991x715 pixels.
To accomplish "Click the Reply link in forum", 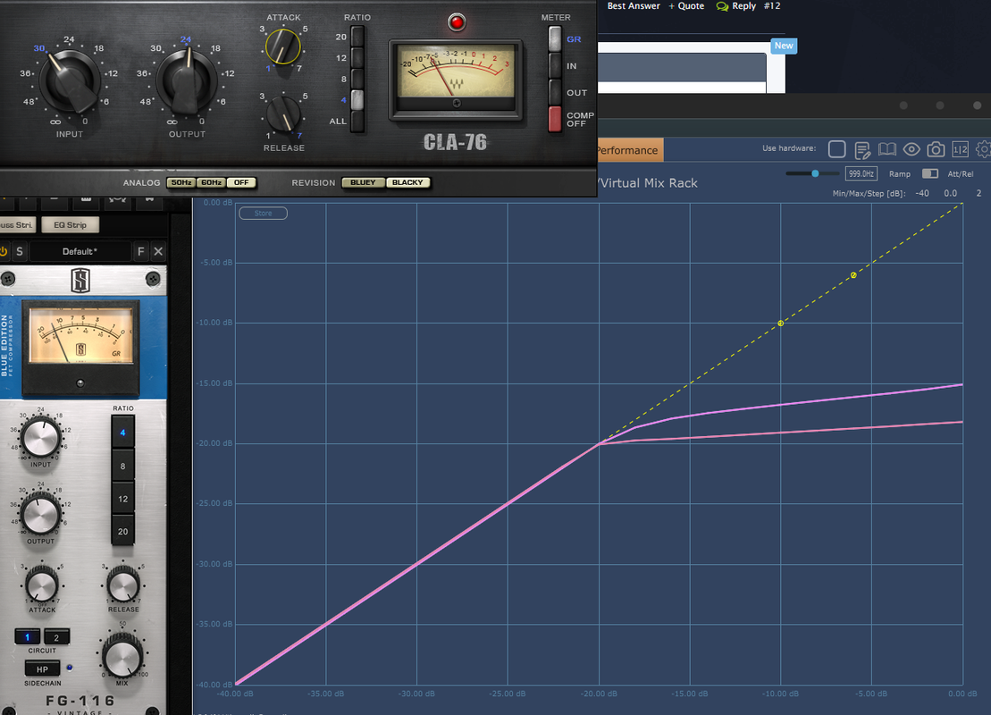I will [736, 6].
